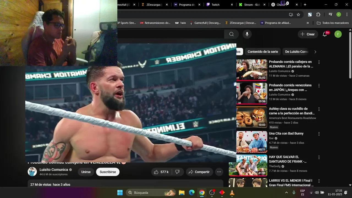
Task: Open the Luisito Comunica channel avatar
Action: [x=32, y=172]
